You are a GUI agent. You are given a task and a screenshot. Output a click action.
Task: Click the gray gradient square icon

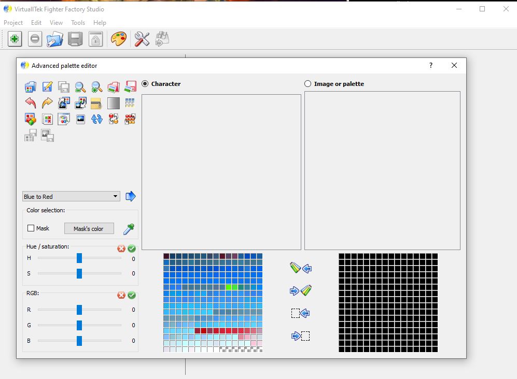coord(114,103)
